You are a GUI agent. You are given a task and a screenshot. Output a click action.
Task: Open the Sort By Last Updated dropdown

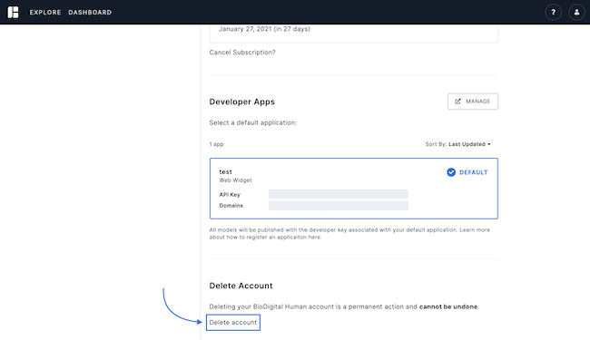coord(457,144)
